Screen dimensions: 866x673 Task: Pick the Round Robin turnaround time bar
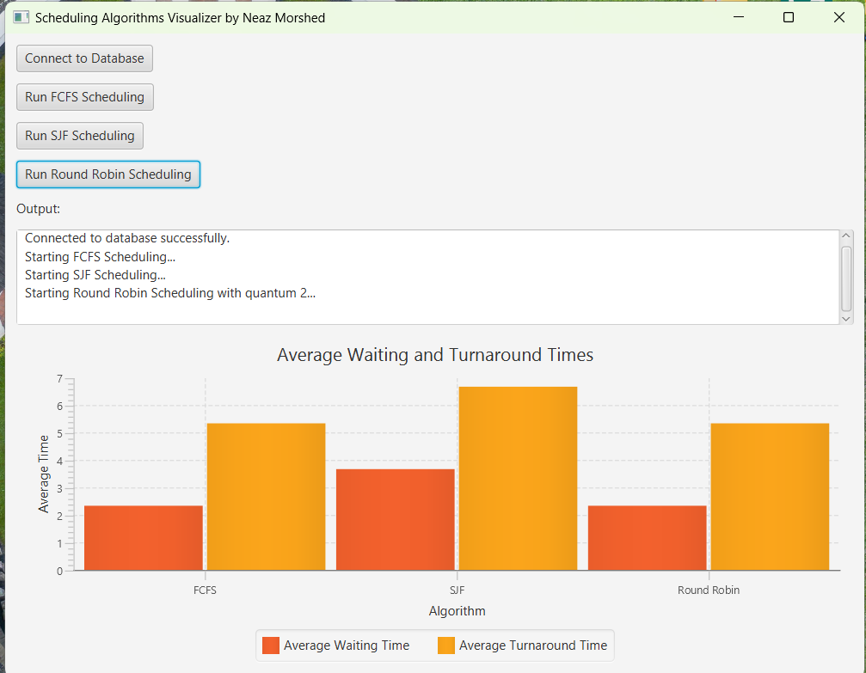[x=770, y=497]
